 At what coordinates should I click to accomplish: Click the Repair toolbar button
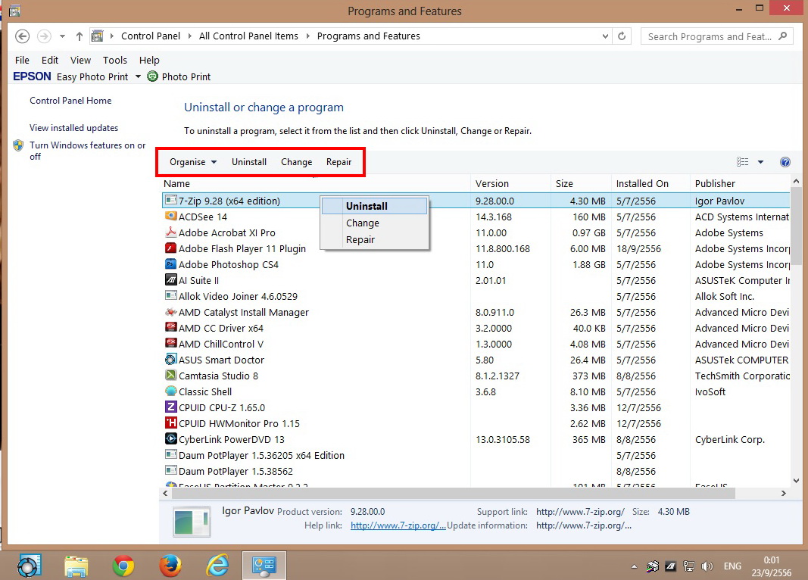pos(338,162)
